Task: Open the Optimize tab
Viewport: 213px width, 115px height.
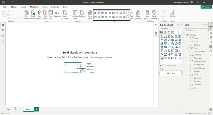Action: click(55, 7)
